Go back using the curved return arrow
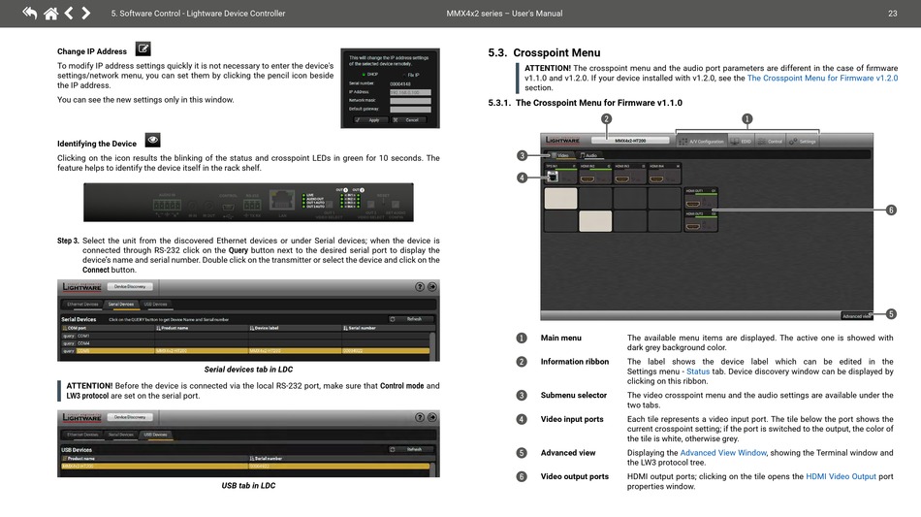 pyautogui.click(x=29, y=13)
